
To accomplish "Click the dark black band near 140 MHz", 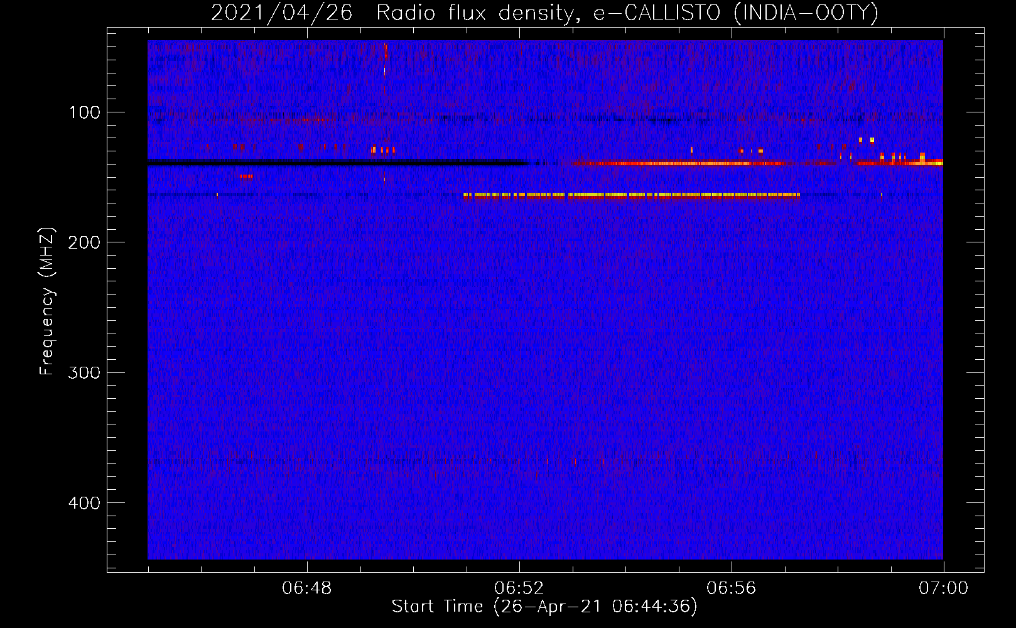I will pyautogui.click(x=339, y=163).
